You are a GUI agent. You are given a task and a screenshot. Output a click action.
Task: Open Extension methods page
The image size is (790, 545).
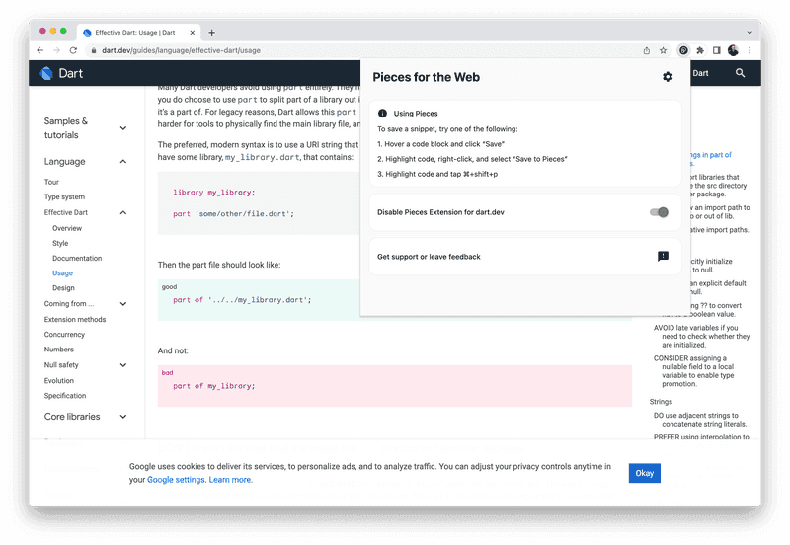(x=75, y=319)
